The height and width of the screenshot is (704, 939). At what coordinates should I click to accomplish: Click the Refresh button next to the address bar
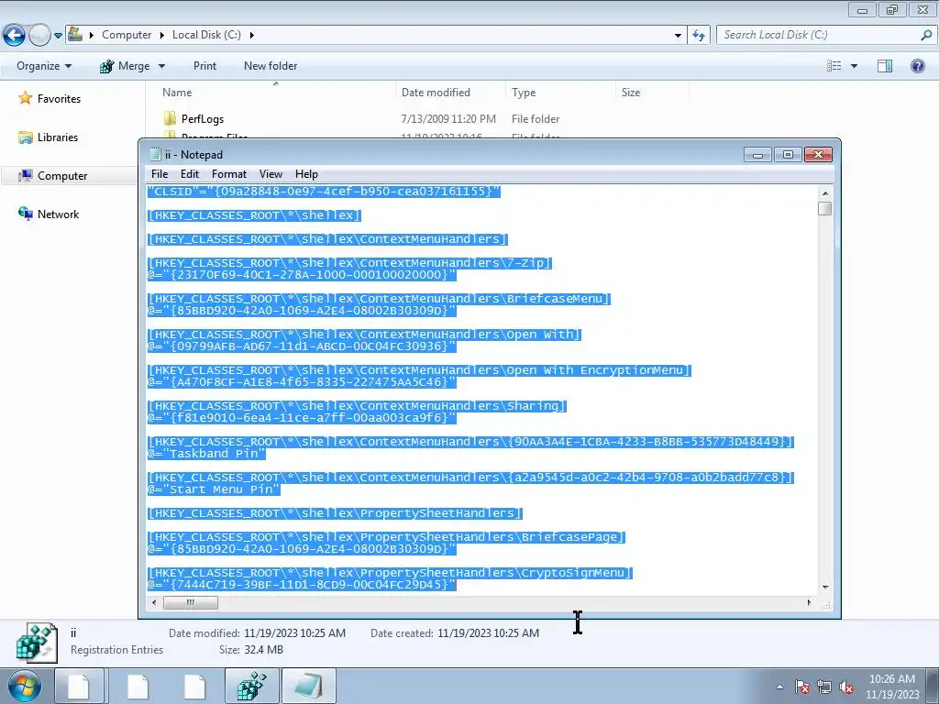click(698, 36)
